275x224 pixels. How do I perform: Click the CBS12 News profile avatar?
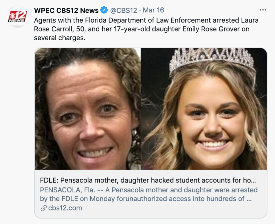click(17, 16)
